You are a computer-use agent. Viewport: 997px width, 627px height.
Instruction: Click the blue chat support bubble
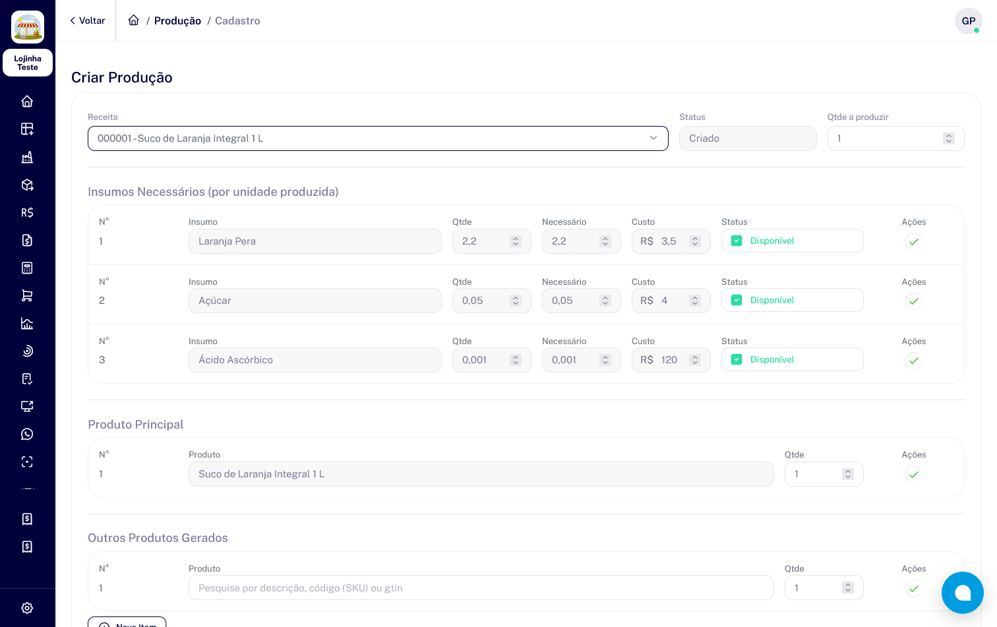962,593
